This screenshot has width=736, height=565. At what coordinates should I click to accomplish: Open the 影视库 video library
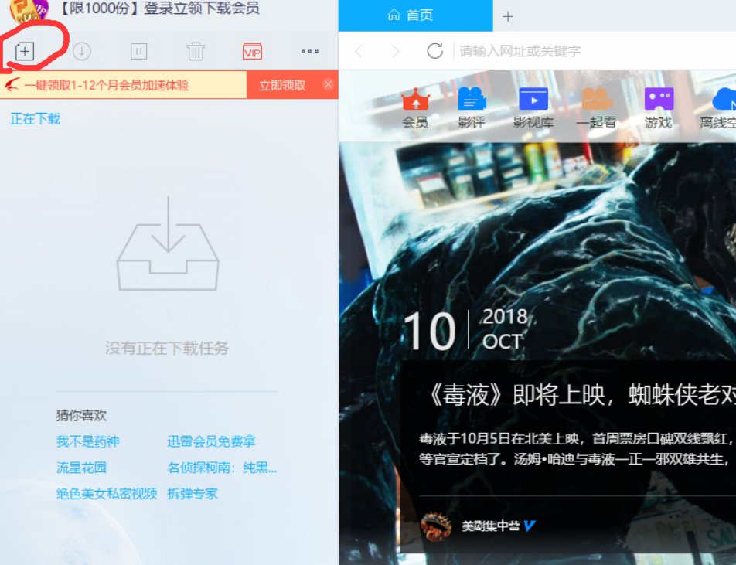[533, 108]
